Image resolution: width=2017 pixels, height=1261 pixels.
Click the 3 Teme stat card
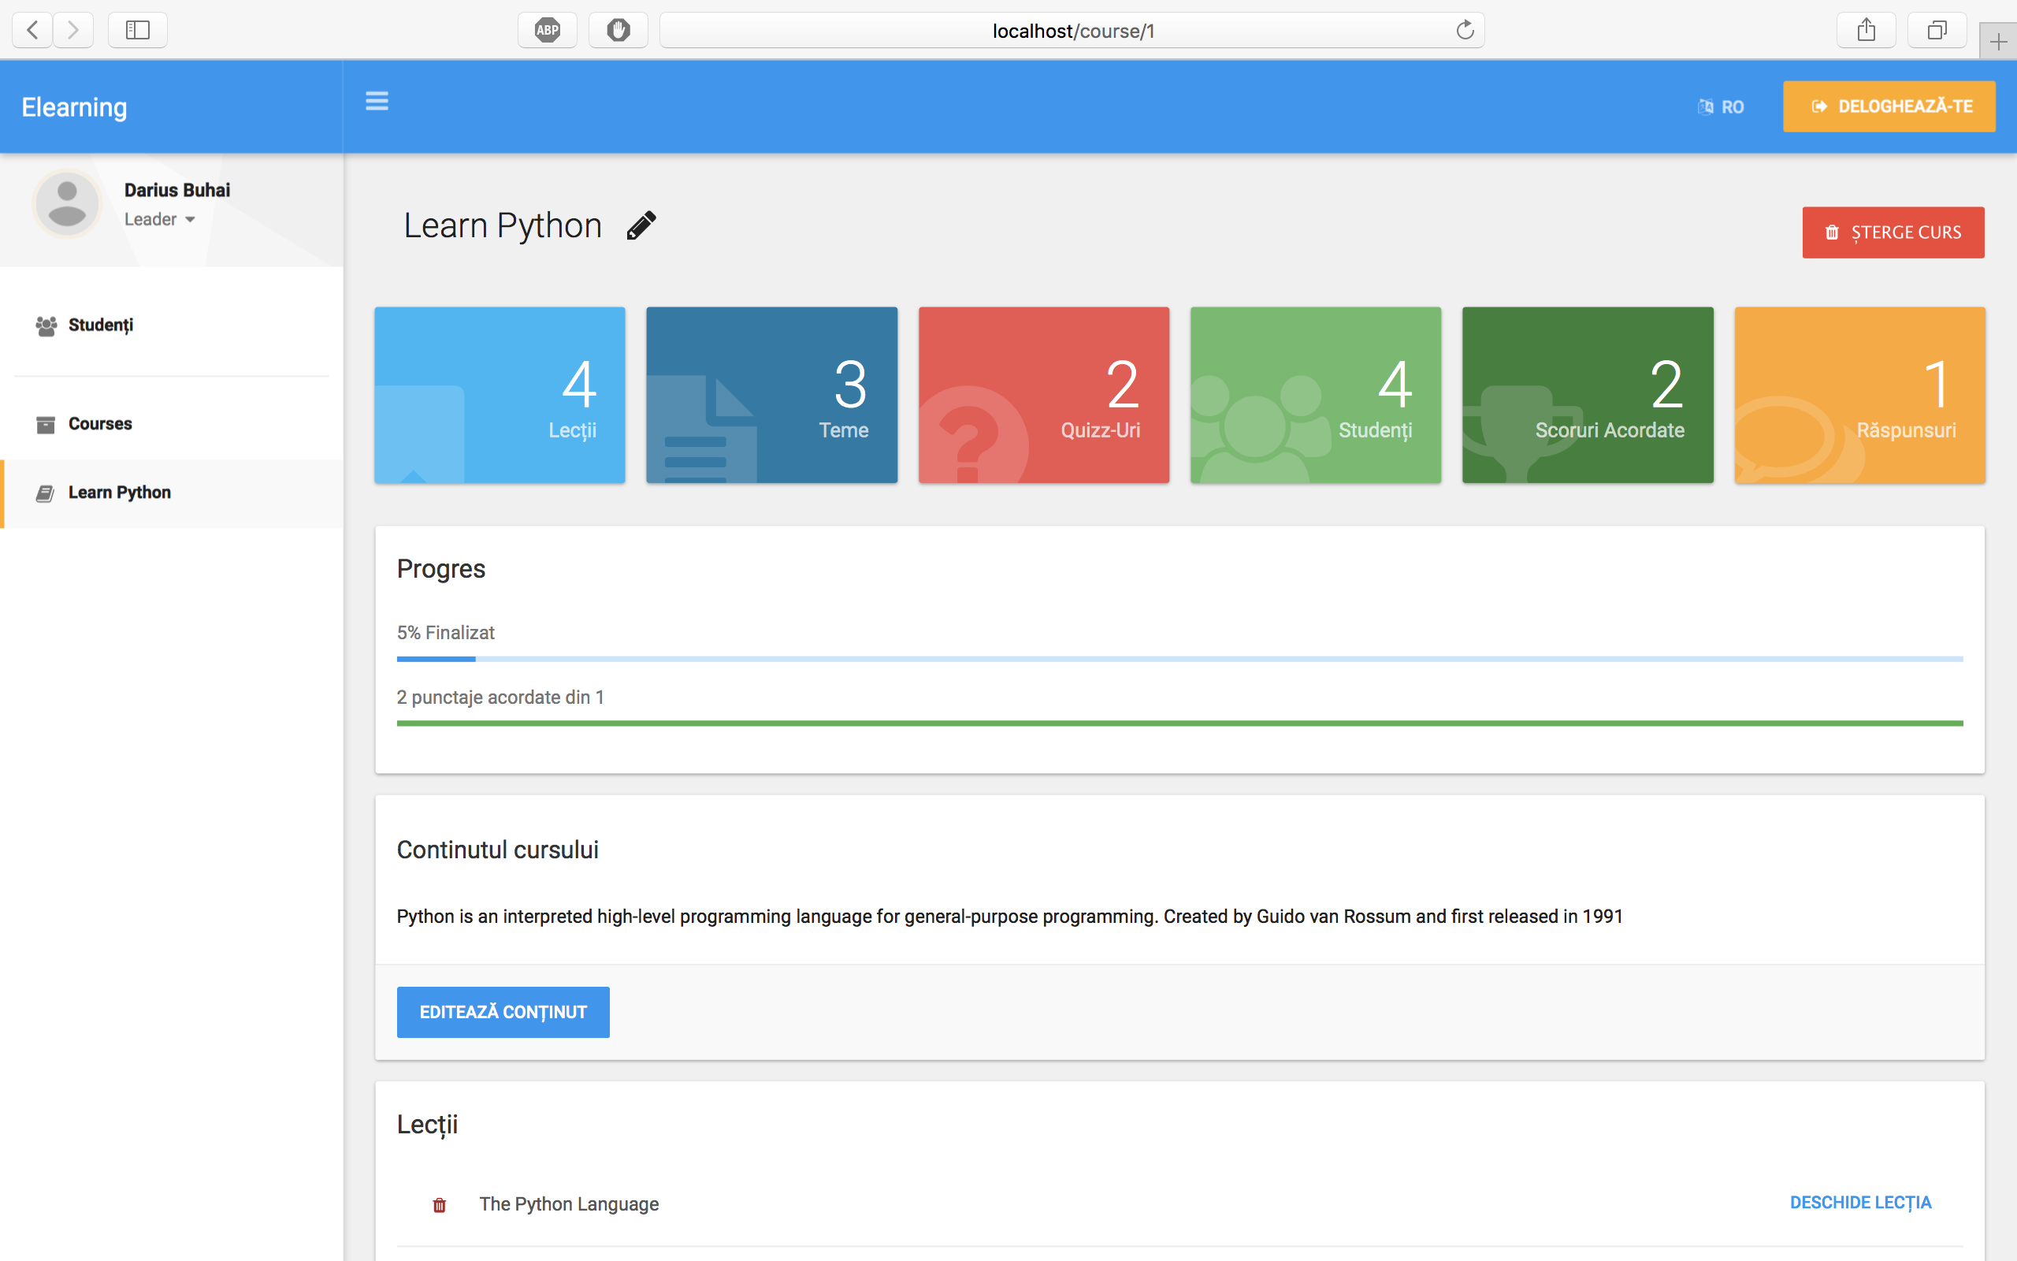[772, 396]
